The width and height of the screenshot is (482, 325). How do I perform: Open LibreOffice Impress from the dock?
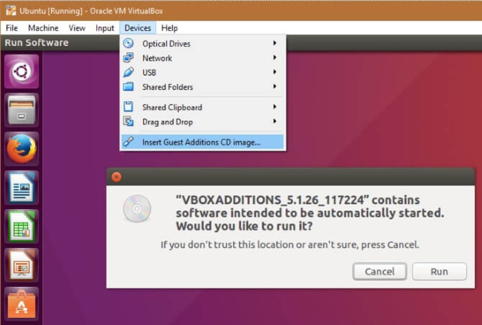tap(22, 265)
